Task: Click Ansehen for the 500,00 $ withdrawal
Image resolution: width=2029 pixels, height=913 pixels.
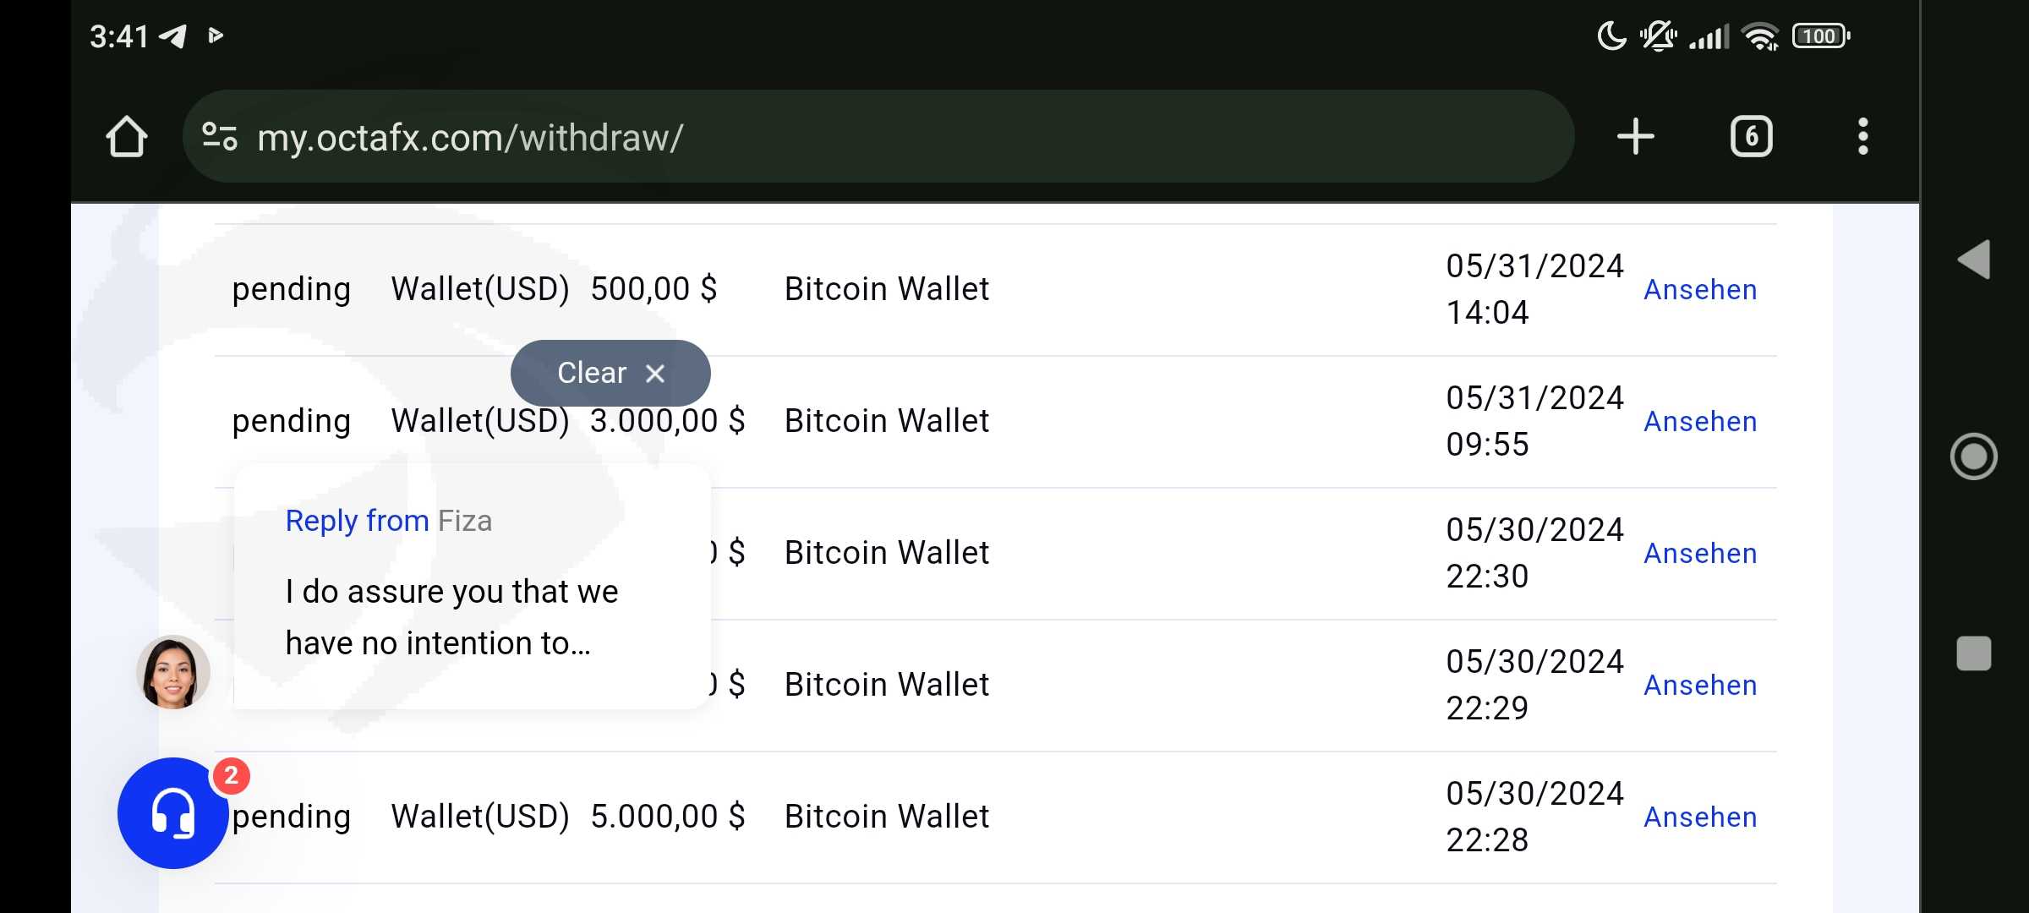Action: [1700, 290]
